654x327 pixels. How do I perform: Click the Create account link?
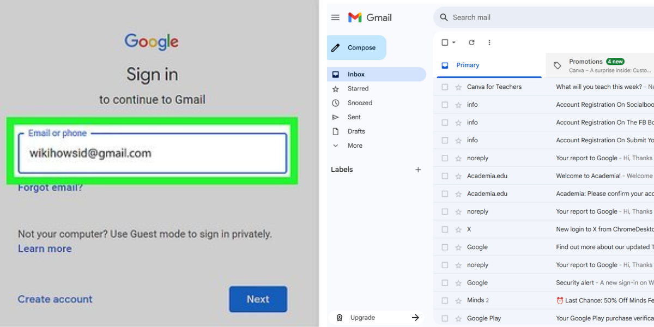pyautogui.click(x=55, y=299)
